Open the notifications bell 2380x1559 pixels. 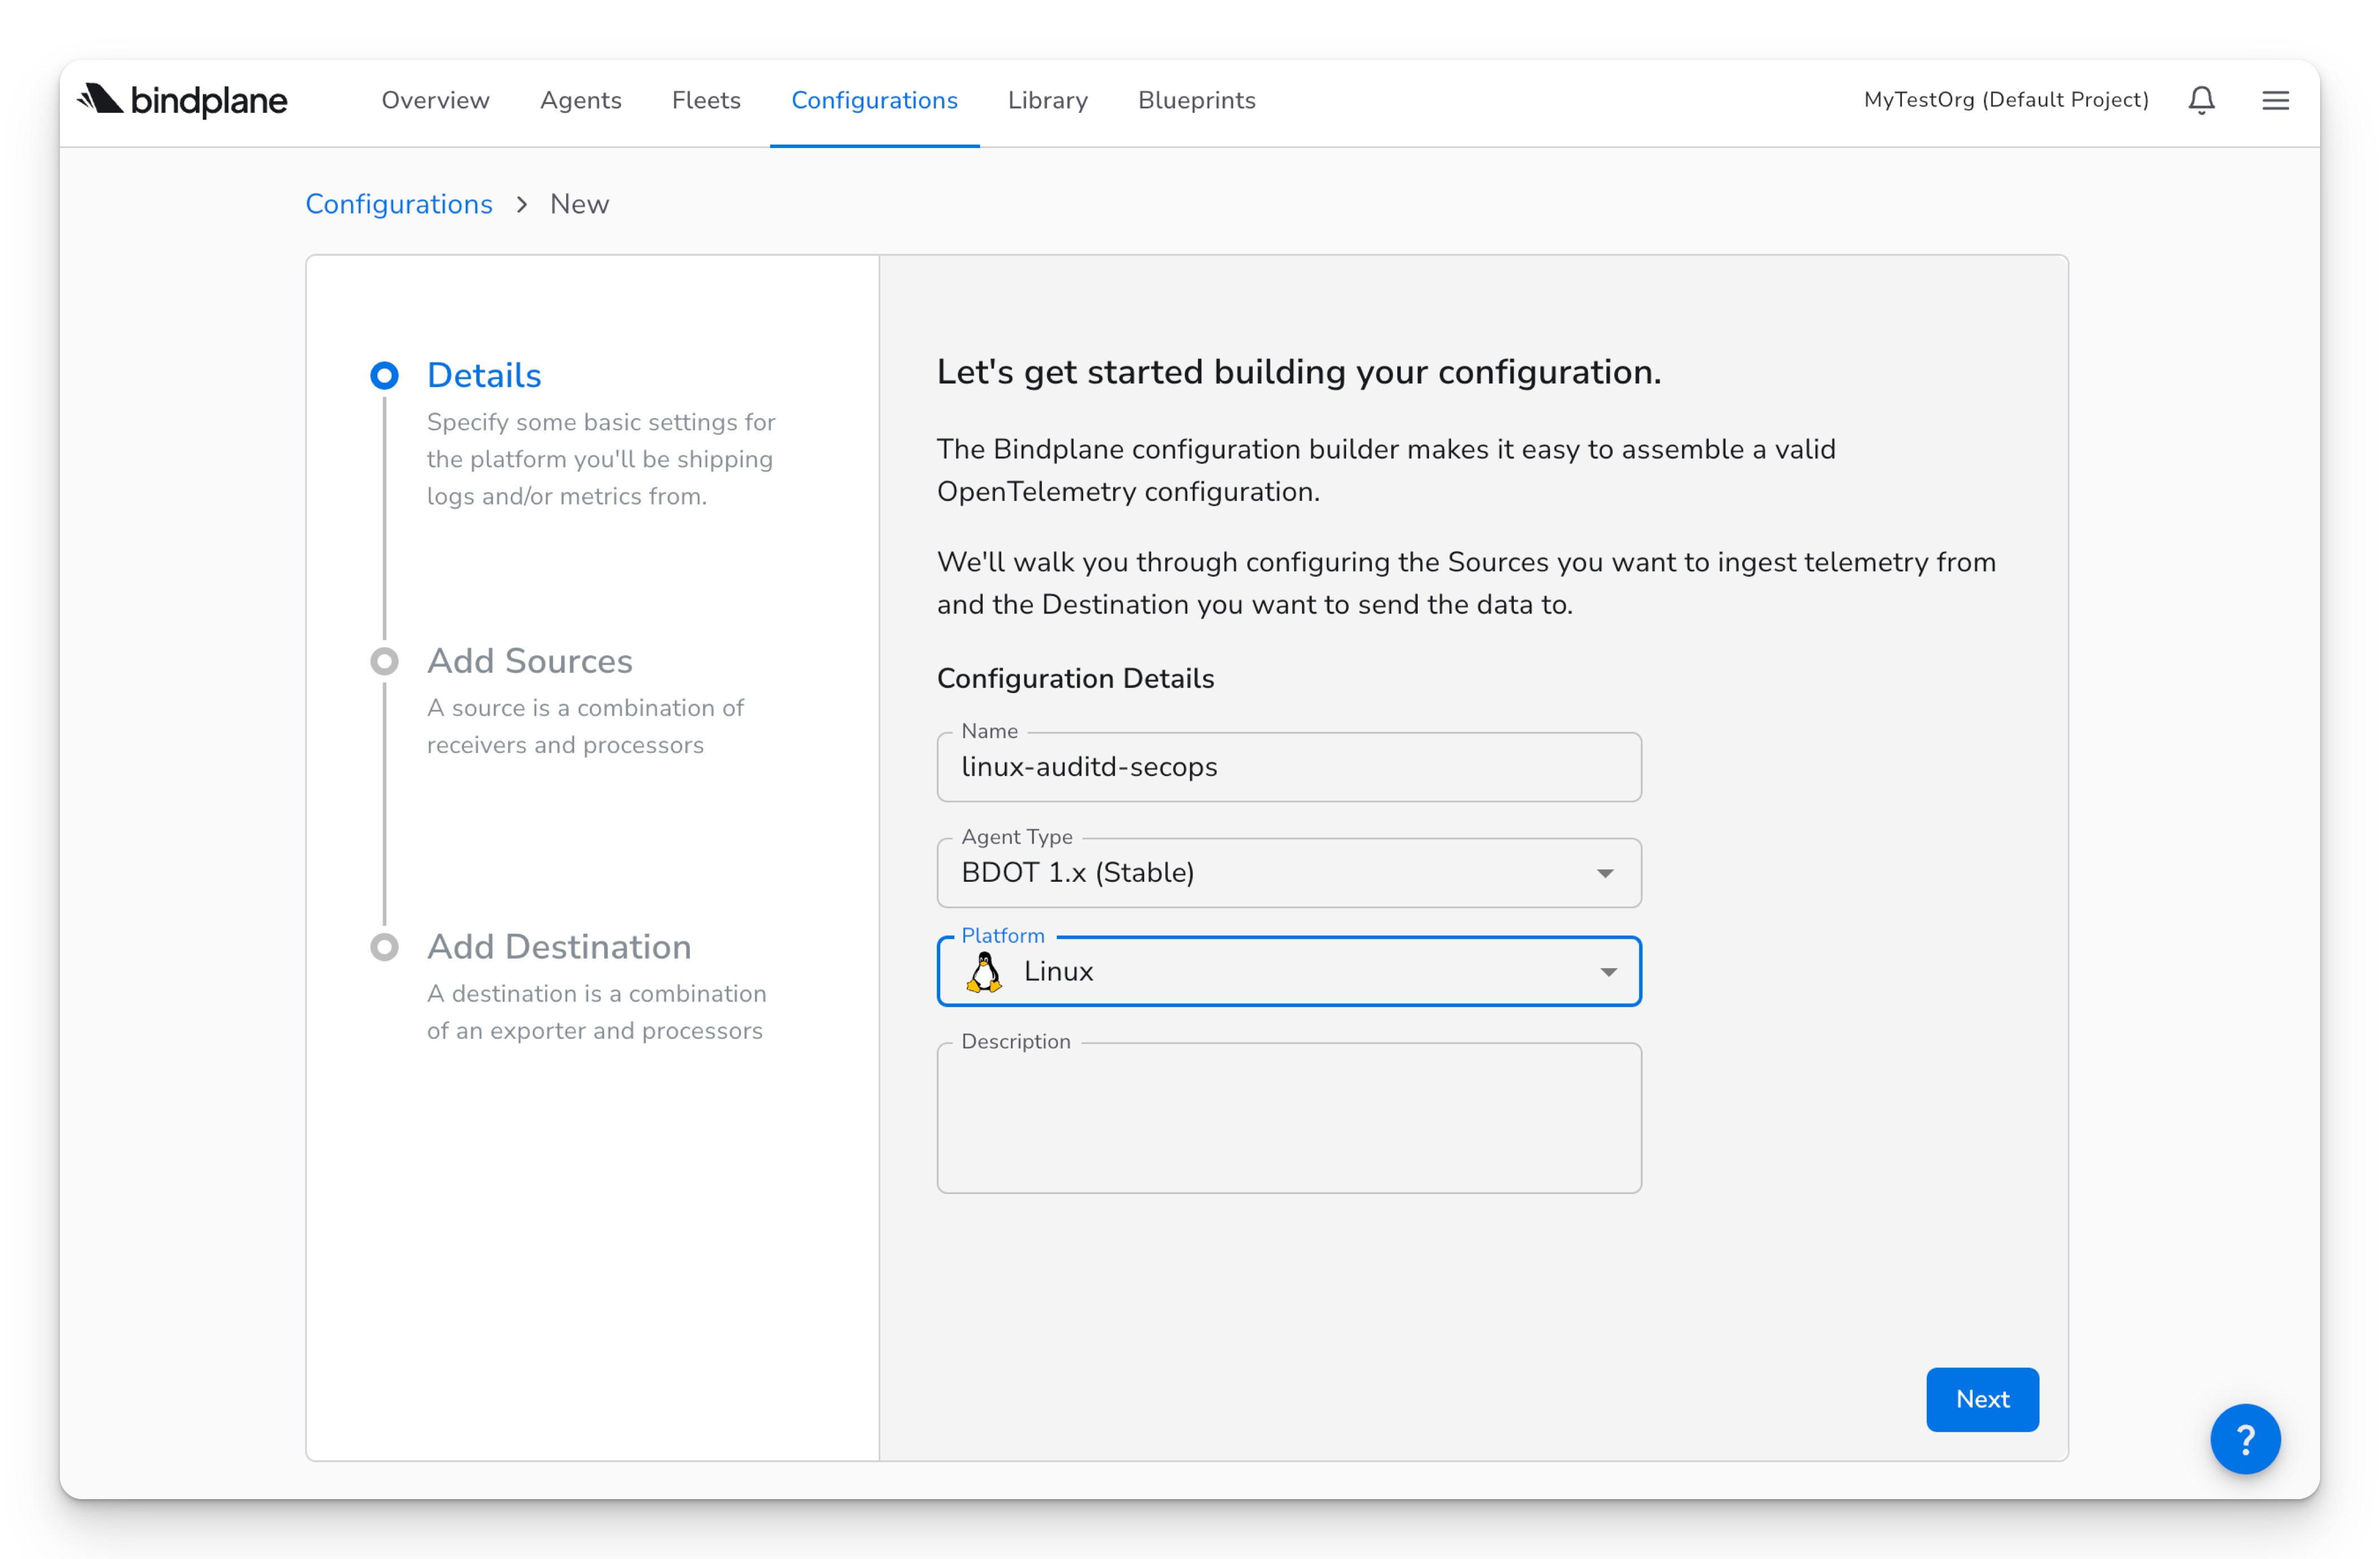tap(2201, 100)
